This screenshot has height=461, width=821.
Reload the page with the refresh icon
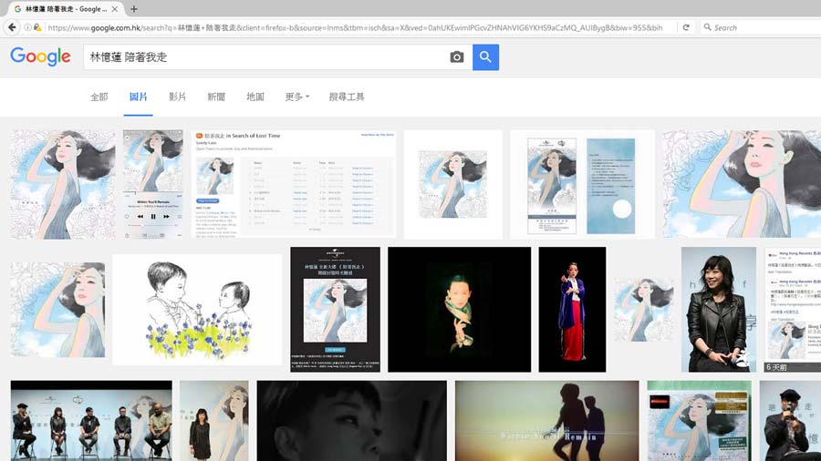coord(686,27)
